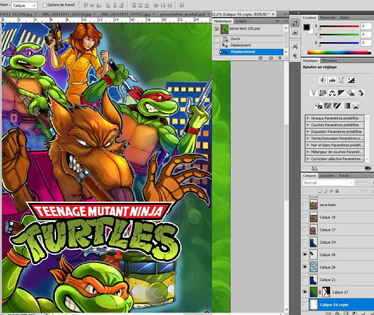Close the IMG_20241011_162538.jpg document tab
This screenshot has width=374, height=315.
click(x=94, y=14)
